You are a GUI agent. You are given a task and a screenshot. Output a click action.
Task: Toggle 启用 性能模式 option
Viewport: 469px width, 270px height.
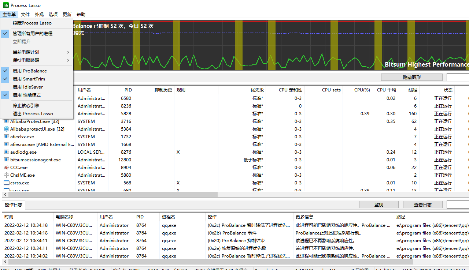(x=37, y=95)
